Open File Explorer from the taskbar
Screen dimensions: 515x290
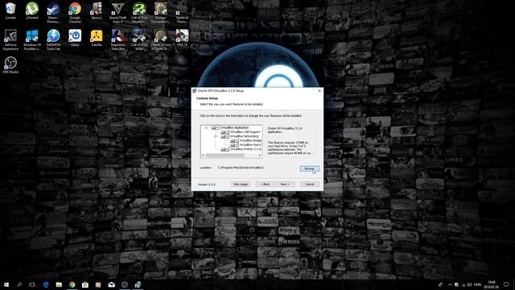59,284
